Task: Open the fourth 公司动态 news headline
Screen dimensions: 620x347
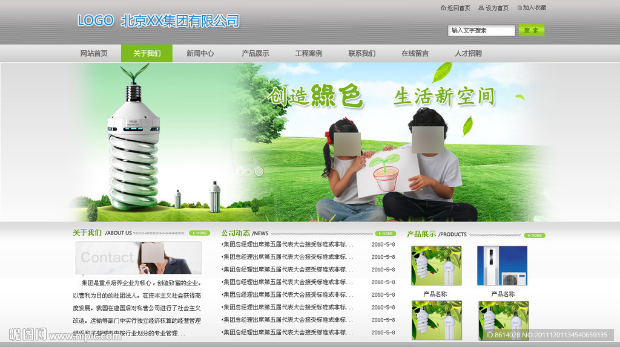Action: [x=288, y=282]
